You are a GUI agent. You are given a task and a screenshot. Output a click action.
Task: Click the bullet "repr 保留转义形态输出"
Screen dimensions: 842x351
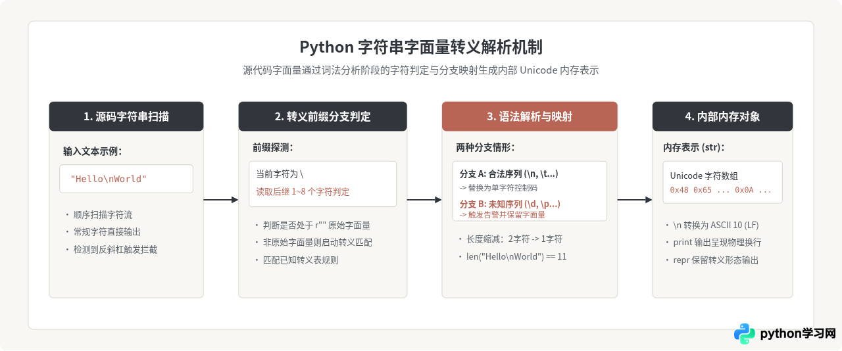click(716, 260)
